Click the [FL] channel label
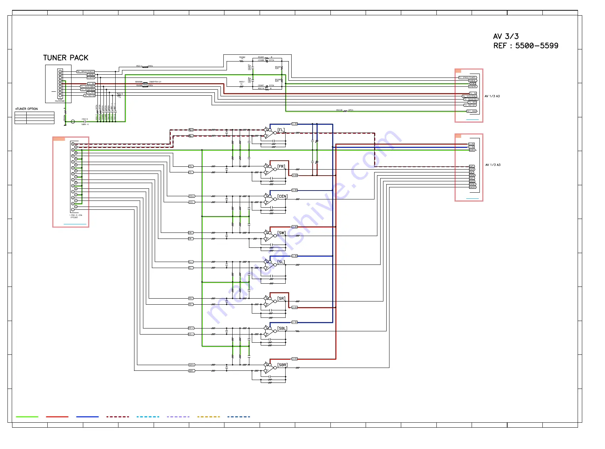 281,130
